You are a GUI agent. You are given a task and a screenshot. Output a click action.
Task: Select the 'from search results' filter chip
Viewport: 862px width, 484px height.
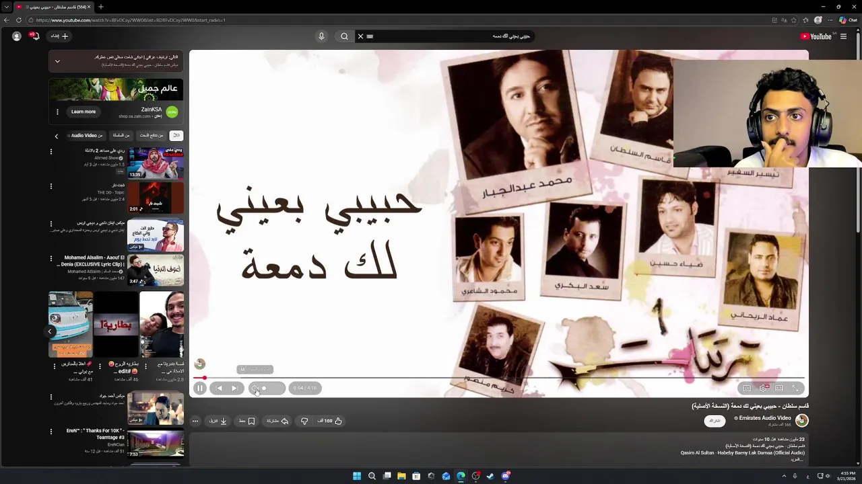152,136
